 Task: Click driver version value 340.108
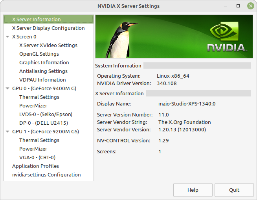coord(167,84)
